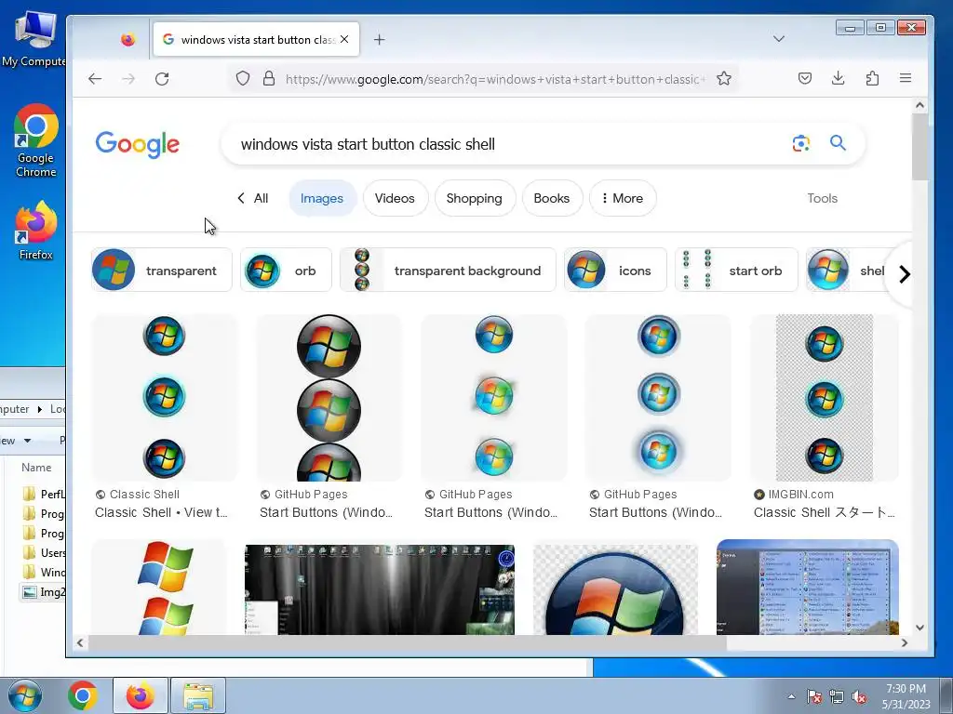The image size is (953, 714).
Task: Switch to the All results tab
Action: click(253, 198)
